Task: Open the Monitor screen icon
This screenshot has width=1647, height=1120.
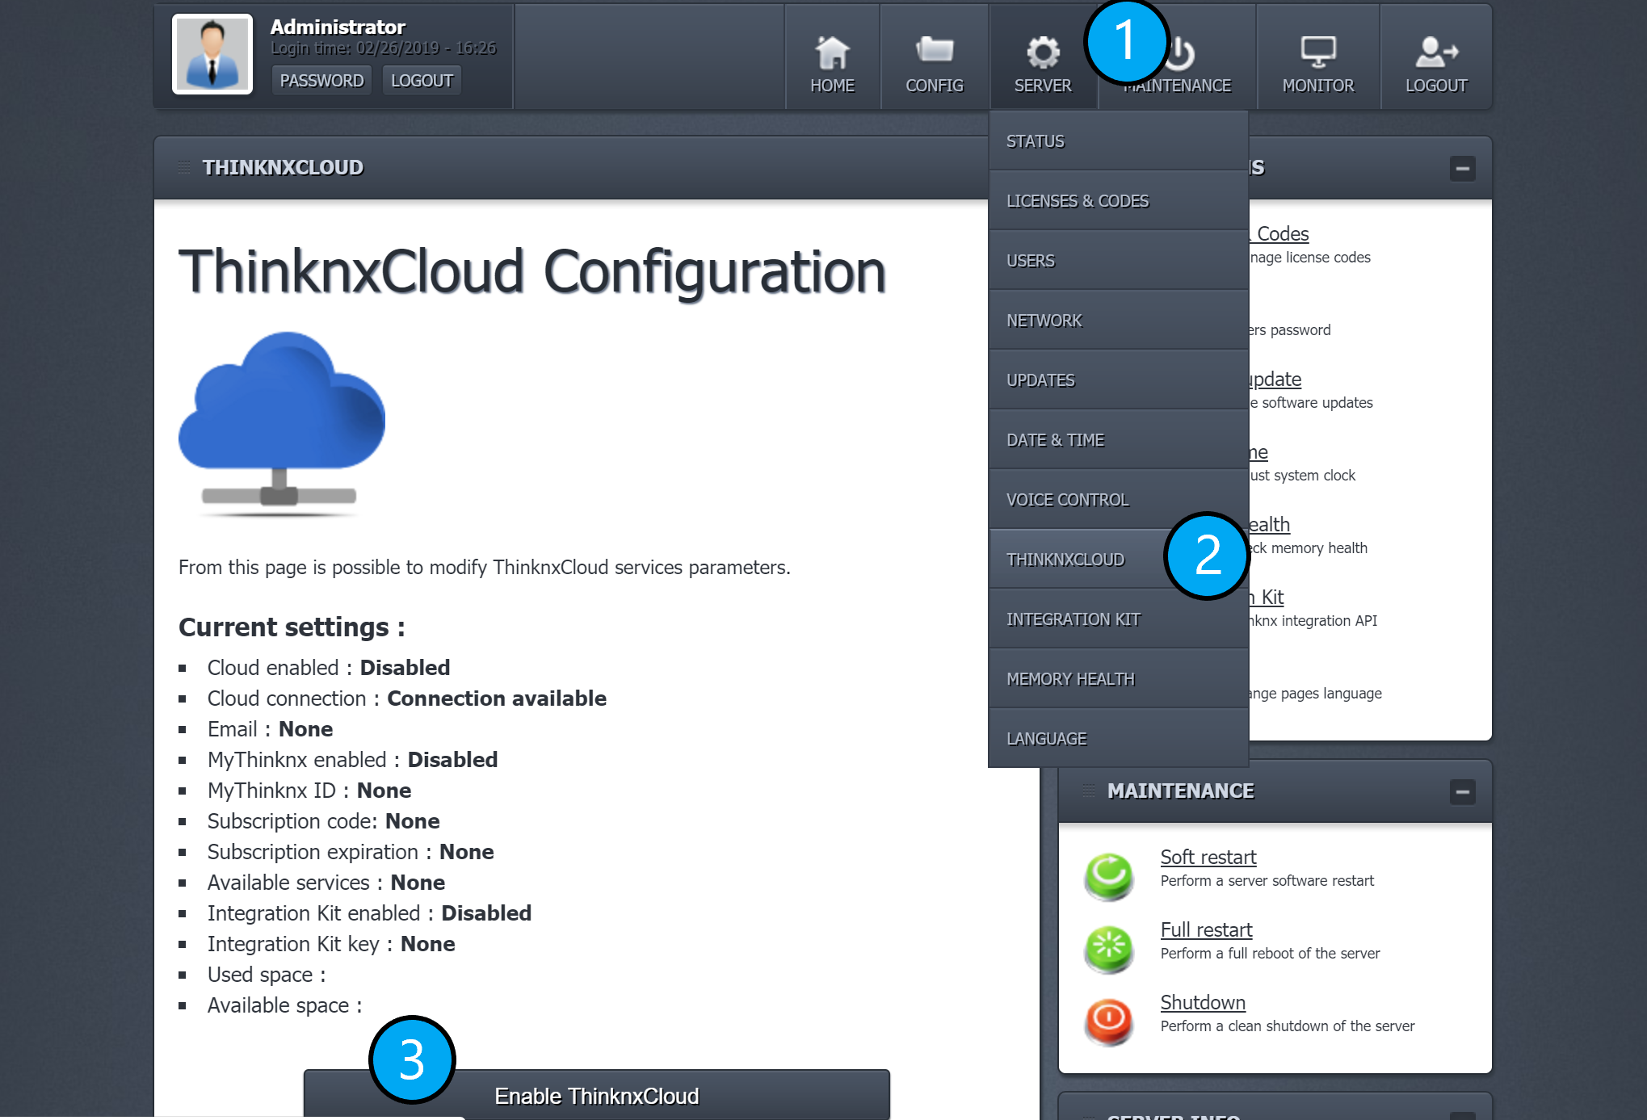Action: coord(1317,53)
